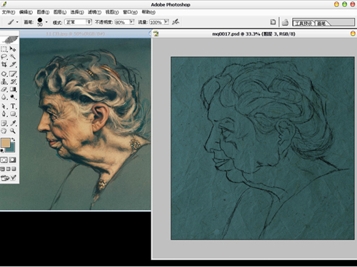357x267 pixels.
Task: Activate the mq0017.psd document title bar
Action: 253,34
